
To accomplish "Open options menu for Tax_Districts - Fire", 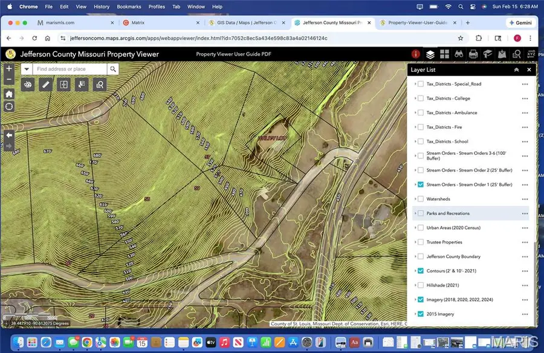I will tap(525, 128).
